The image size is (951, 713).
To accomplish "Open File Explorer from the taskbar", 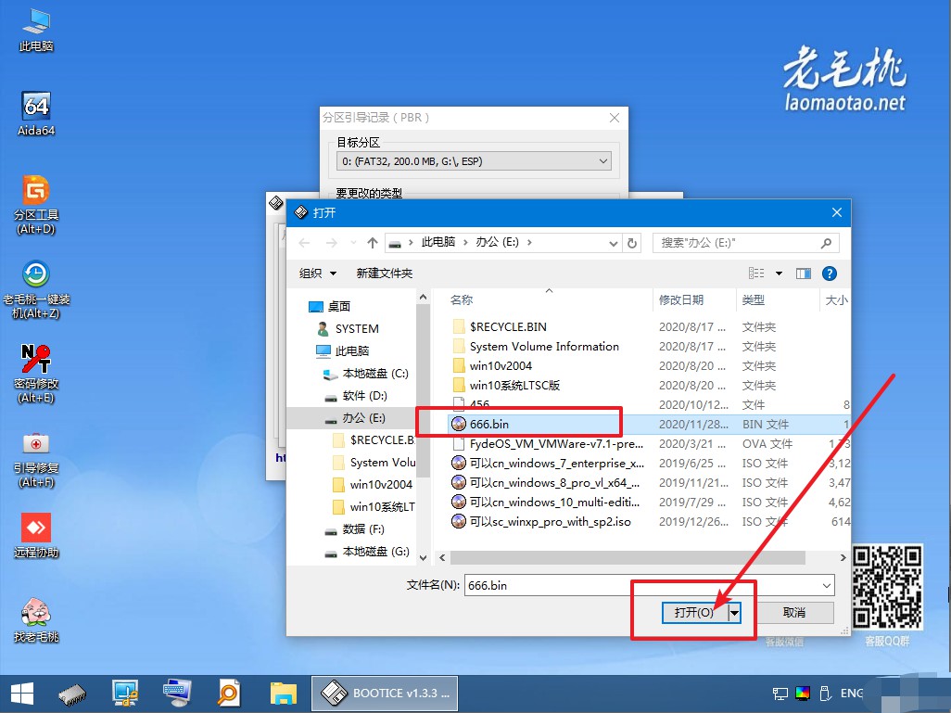I will click(x=284, y=694).
